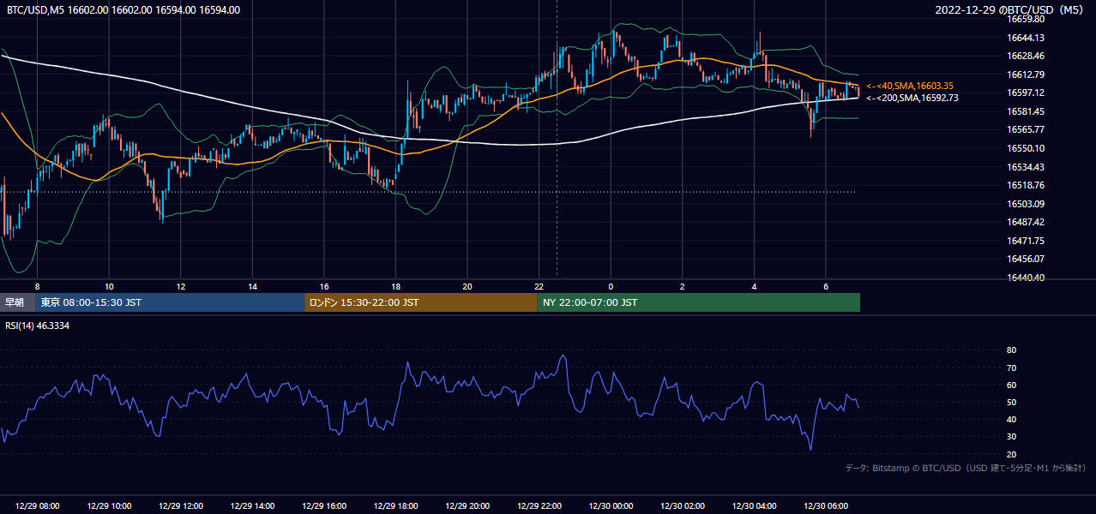The width and height of the screenshot is (1096, 514).
Task: Click the 12/30 06:00 timestamp at bottom
Action: (826, 506)
